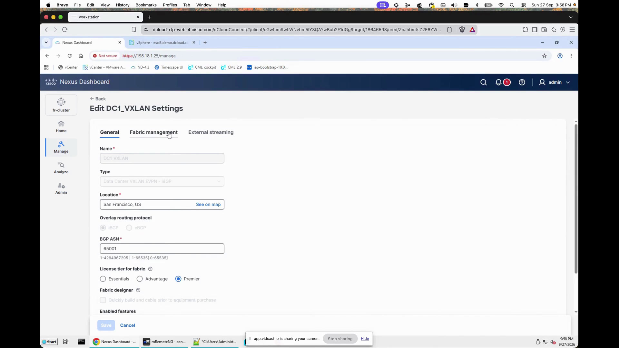The width and height of the screenshot is (619, 348).
Task: Open Manage section in sidebar
Action: (x=61, y=147)
